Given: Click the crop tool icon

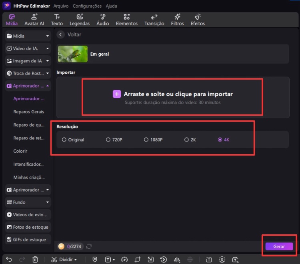Looking at the screenshot, I should point(137,259).
